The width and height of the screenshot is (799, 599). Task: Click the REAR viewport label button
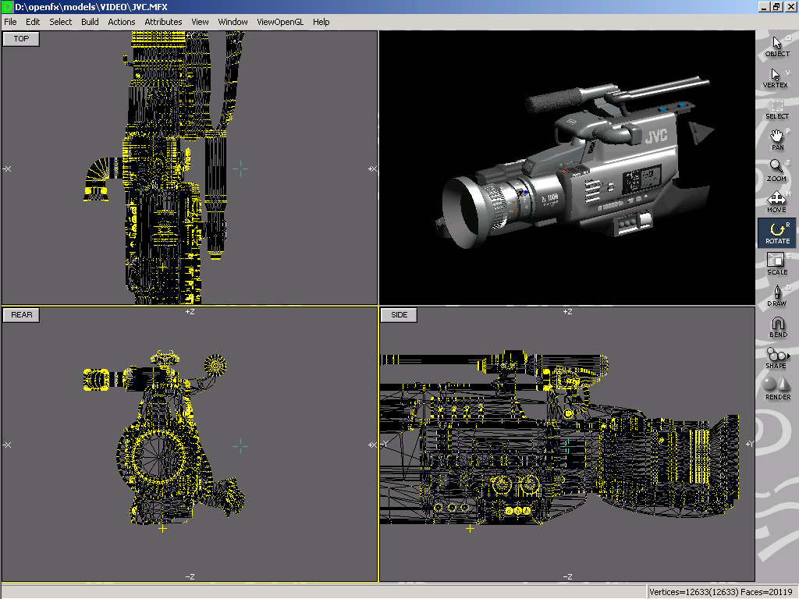[22, 314]
